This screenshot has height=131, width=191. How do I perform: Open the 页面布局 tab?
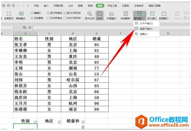[x=58, y=5]
